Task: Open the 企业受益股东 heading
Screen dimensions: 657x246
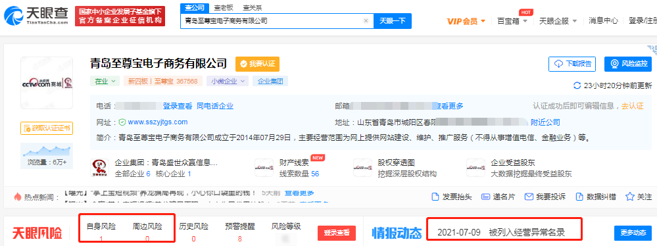Action: (513, 162)
